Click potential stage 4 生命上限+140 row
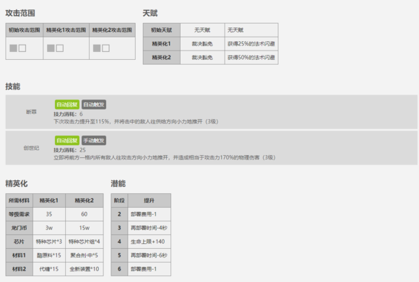This screenshot has height=282, width=419. click(x=141, y=242)
